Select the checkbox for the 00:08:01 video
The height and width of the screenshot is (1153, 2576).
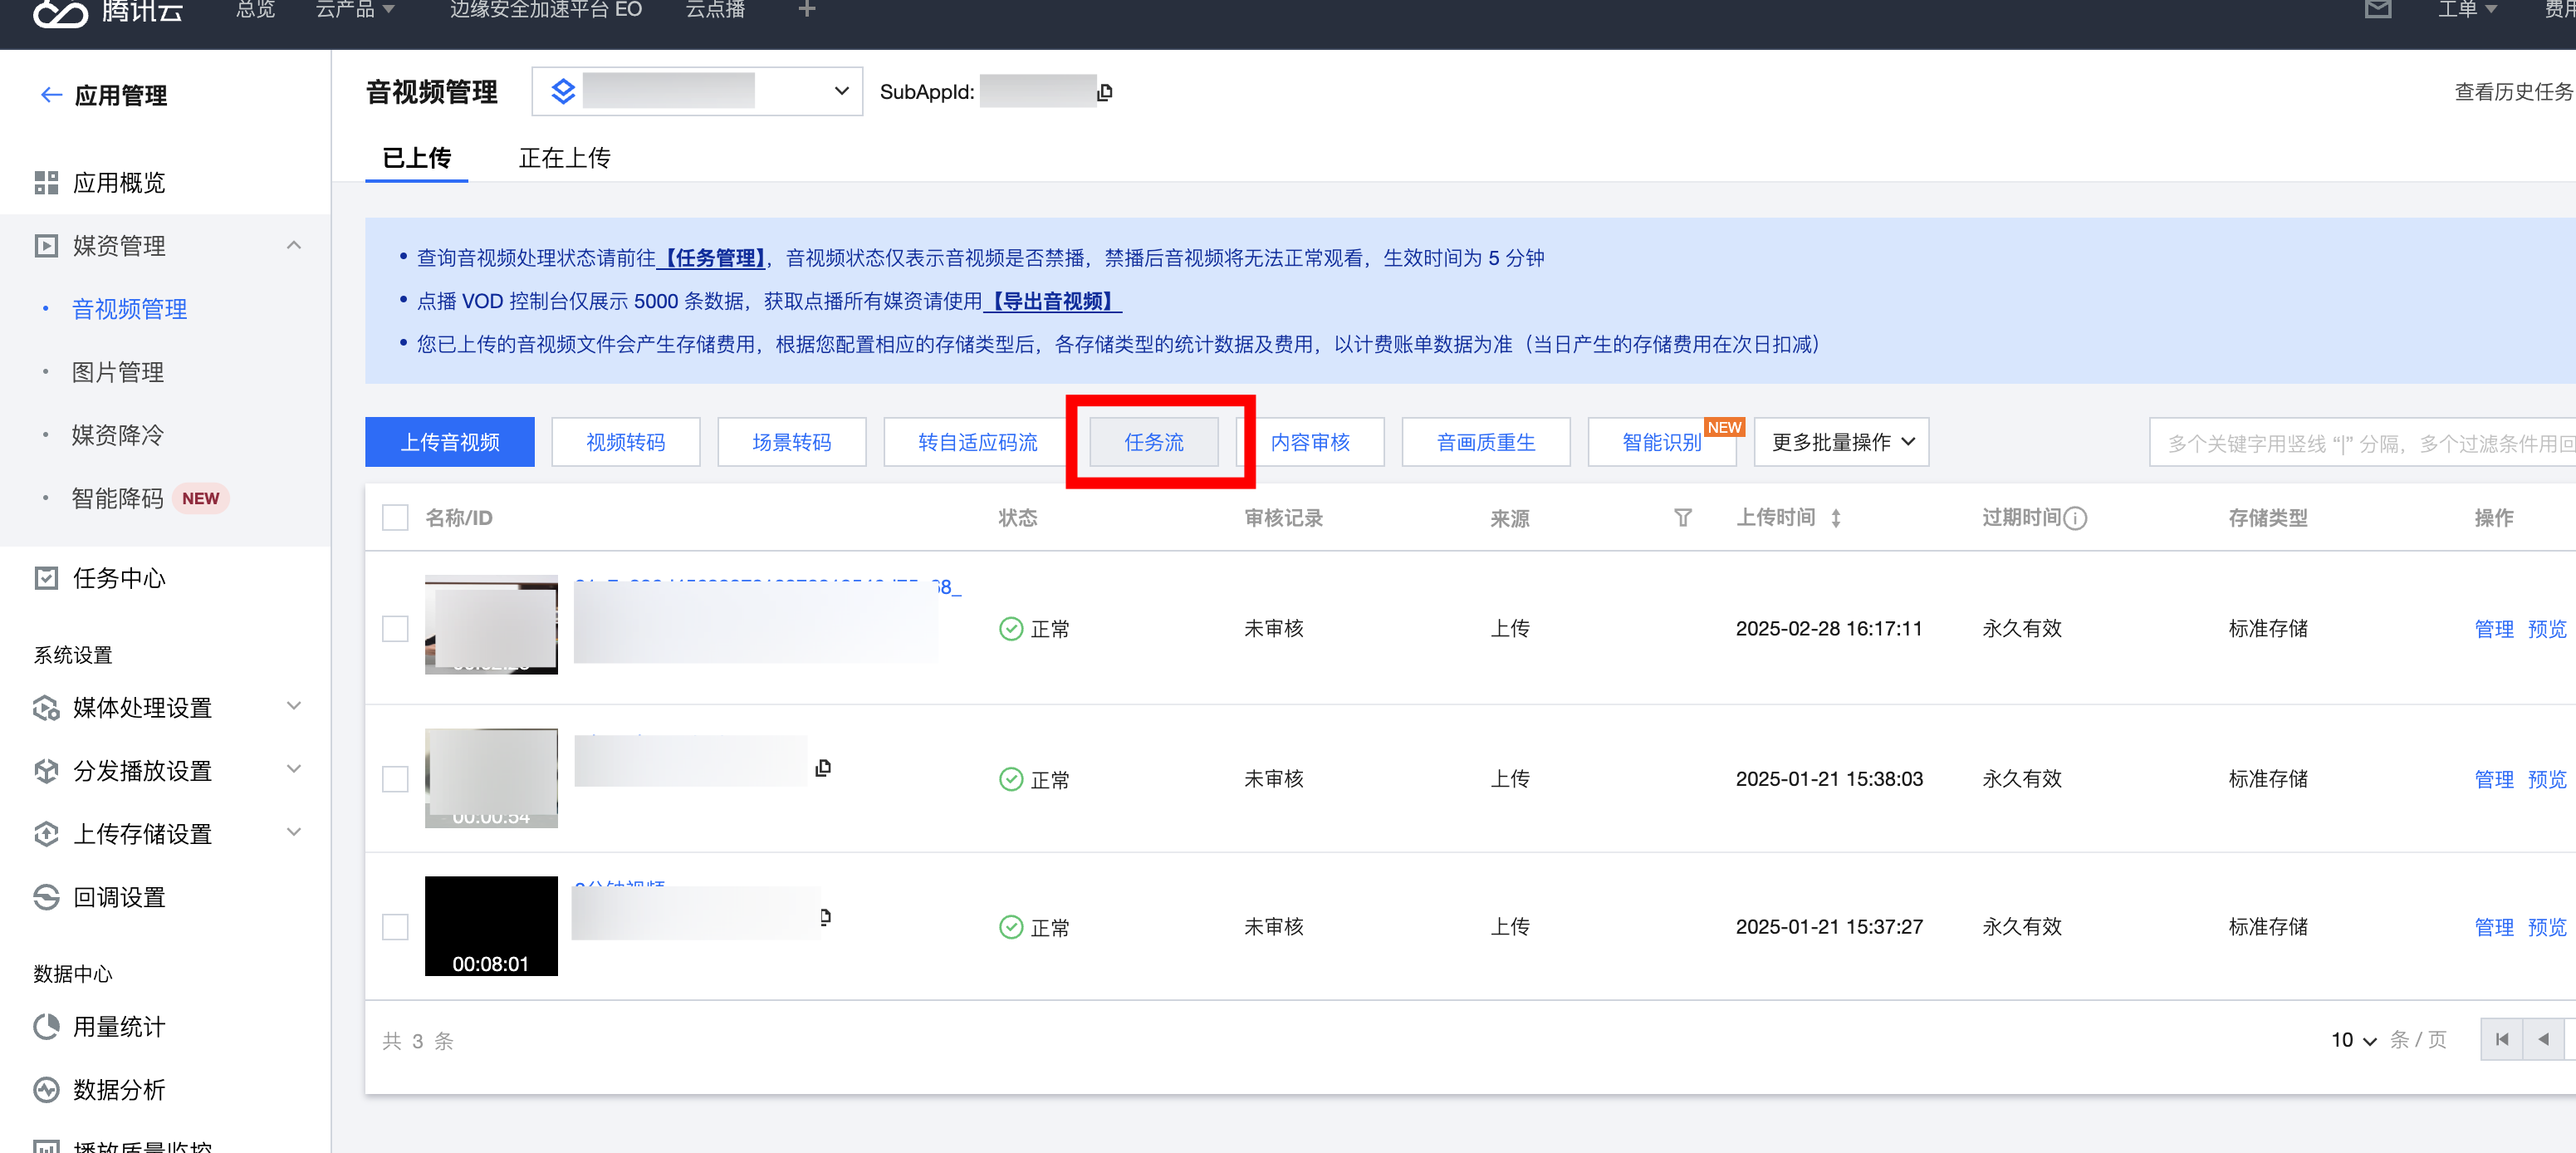(x=395, y=926)
